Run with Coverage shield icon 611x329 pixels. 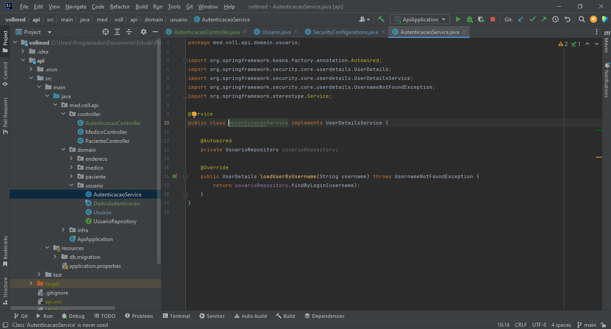(481, 19)
